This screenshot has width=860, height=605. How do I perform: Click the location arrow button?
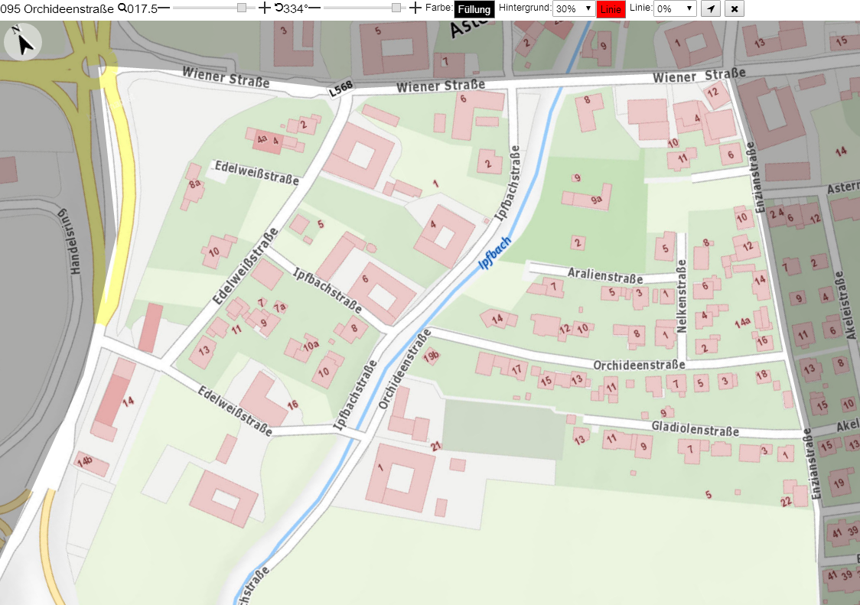711,8
